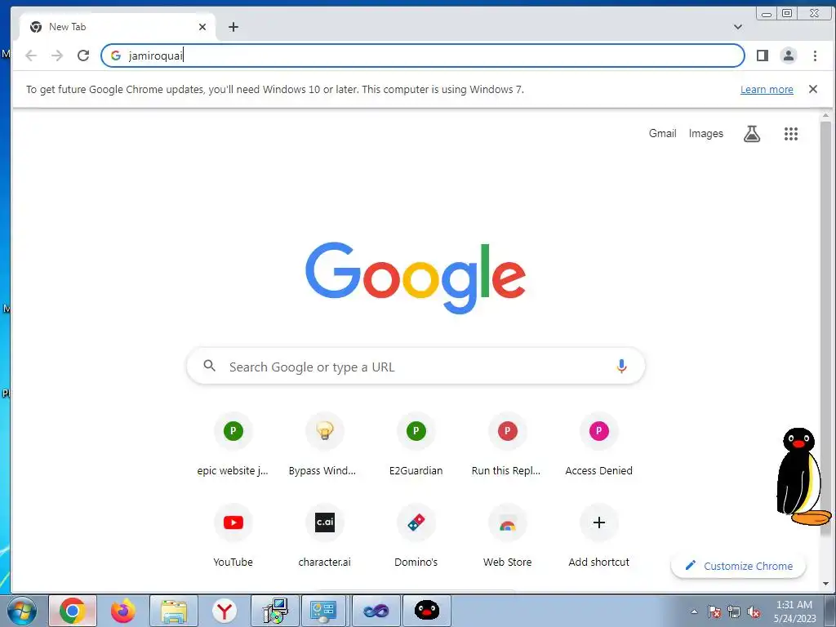Viewport: 836px width, 627px height.
Task: Close the New Tab tab
Action: (202, 27)
